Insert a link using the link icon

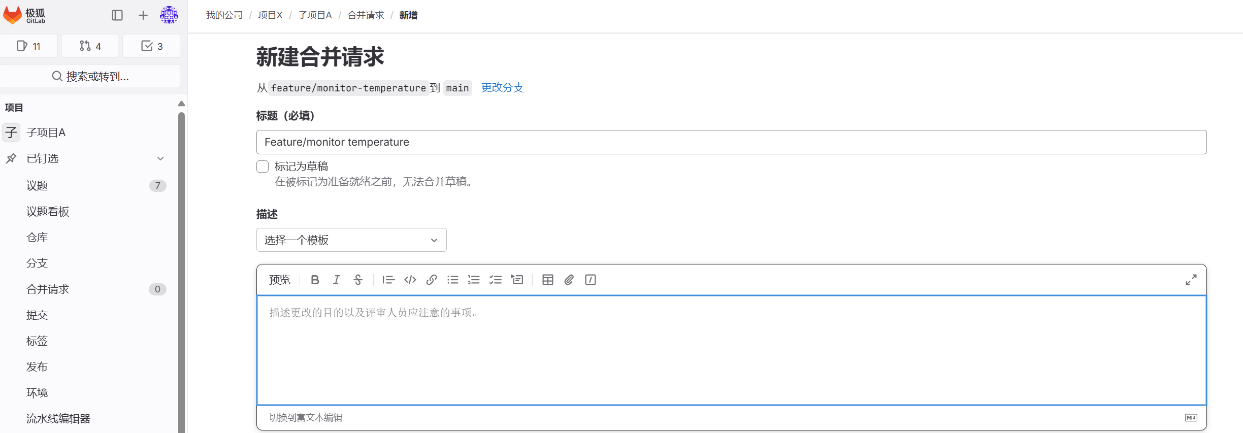[x=432, y=280]
